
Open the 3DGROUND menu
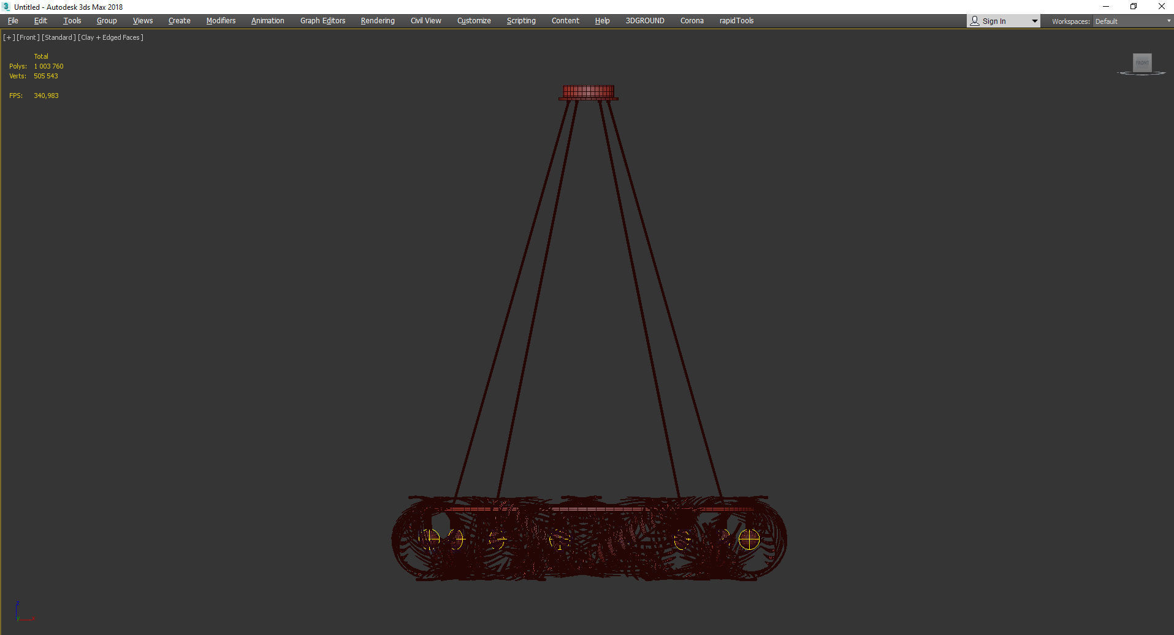[x=645, y=21]
